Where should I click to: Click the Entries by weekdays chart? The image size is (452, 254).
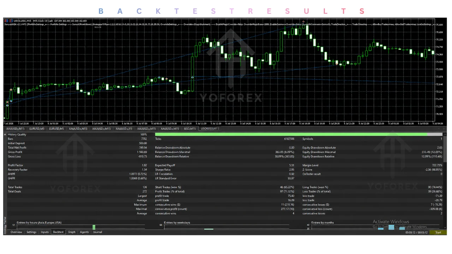(226, 227)
